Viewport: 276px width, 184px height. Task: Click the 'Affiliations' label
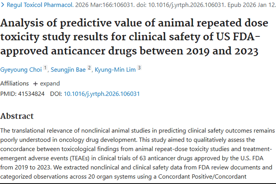[x=14, y=84]
